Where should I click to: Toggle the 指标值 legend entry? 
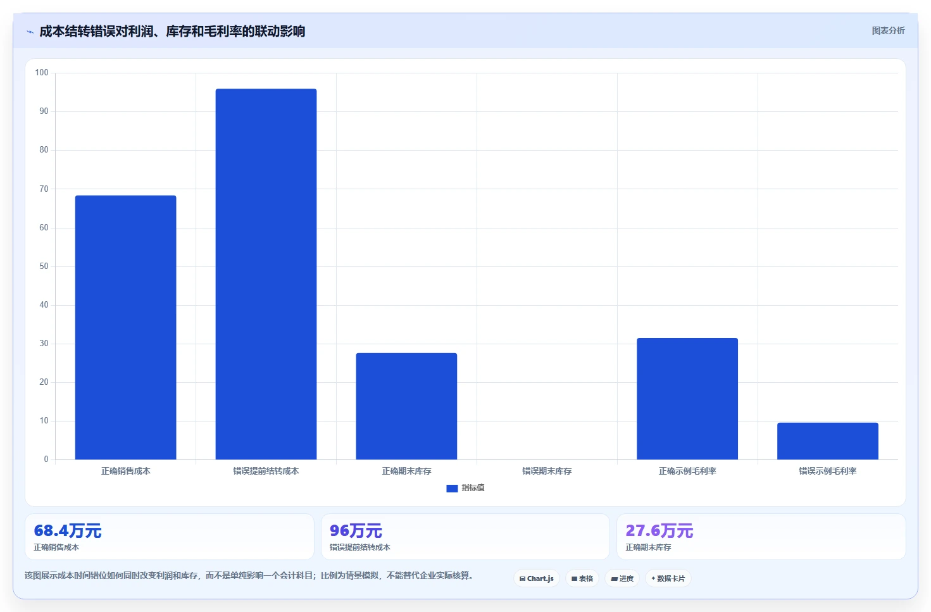pos(465,488)
